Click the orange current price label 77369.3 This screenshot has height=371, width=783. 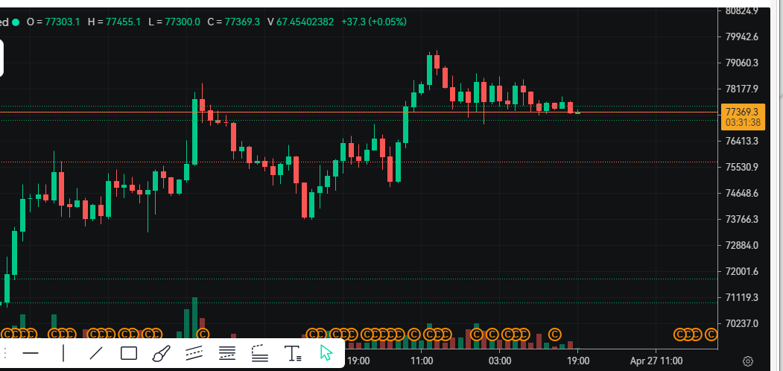click(x=742, y=112)
